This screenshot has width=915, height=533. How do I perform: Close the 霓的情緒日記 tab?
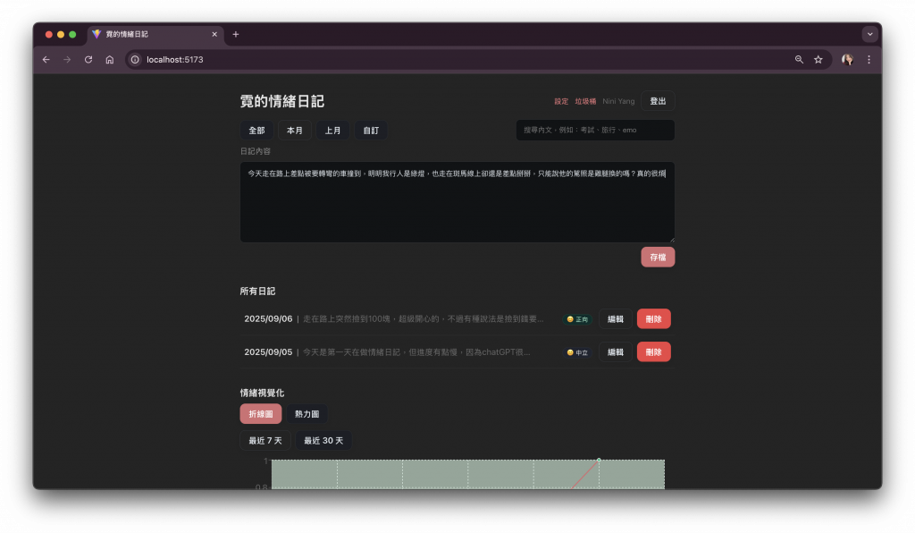tap(214, 35)
